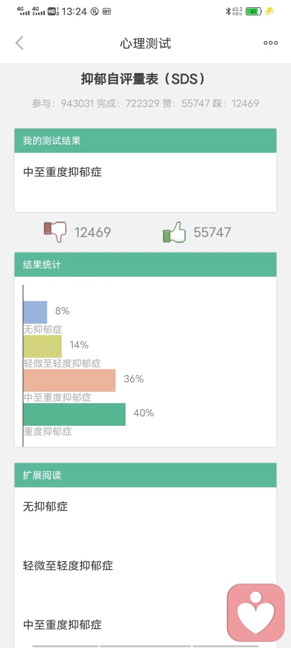Tap the Bluetooth status icon
The image size is (291, 648).
[228, 12]
